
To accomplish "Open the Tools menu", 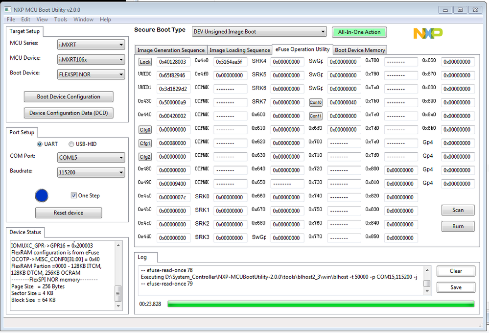I will point(61,20).
